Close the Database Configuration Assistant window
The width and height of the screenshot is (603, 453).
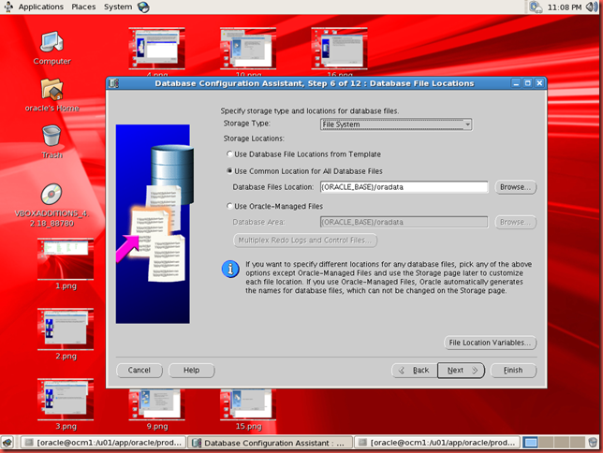(539, 83)
